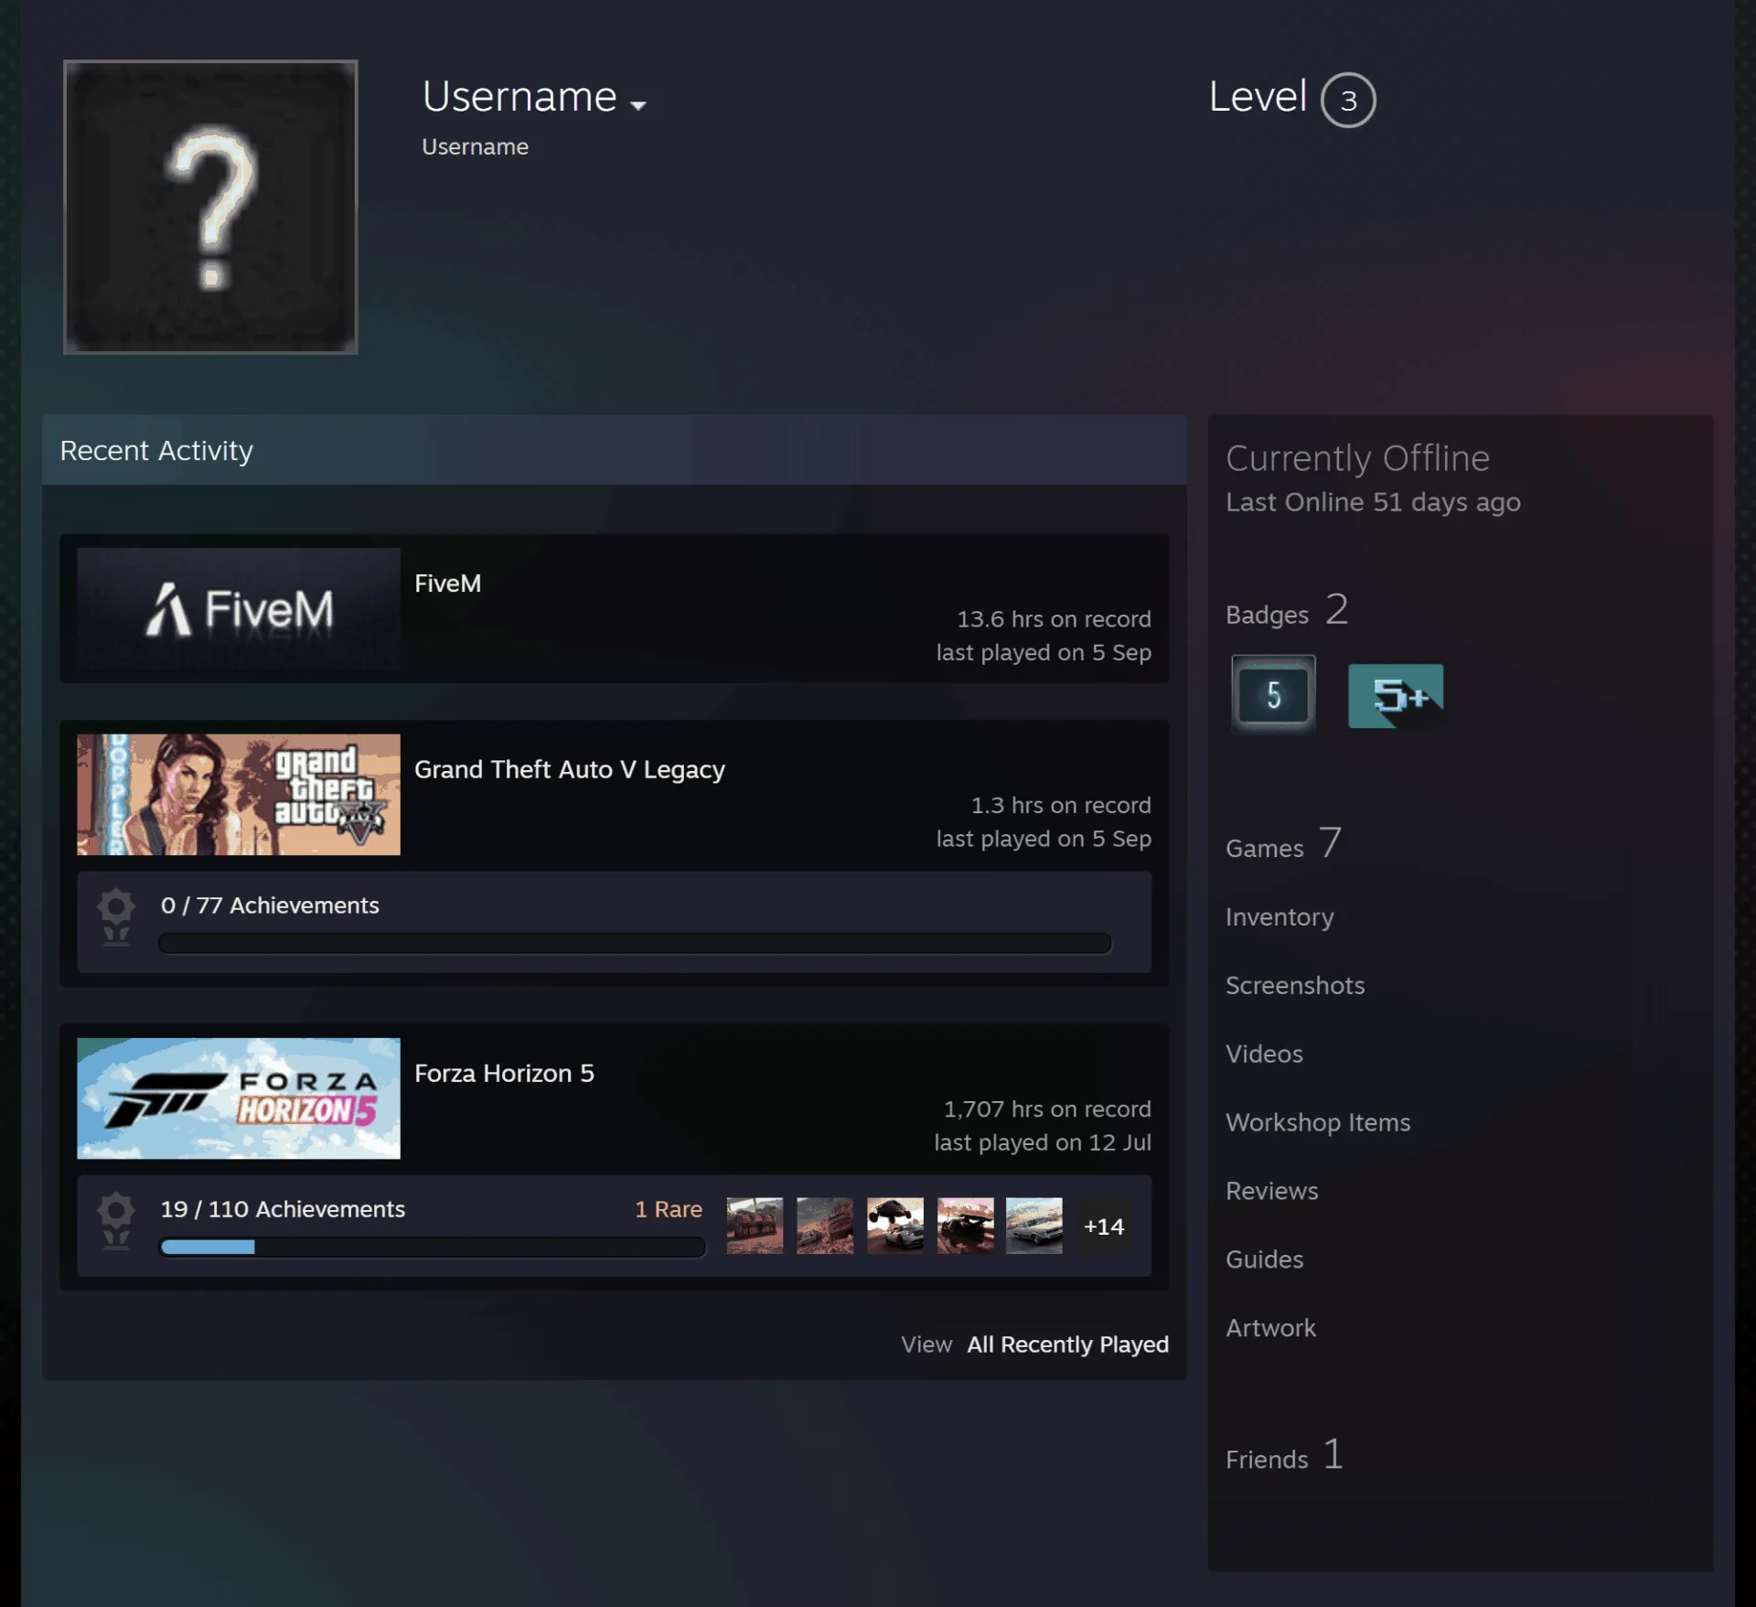Open the Reviews page
1756x1607 pixels.
pos(1272,1191)
